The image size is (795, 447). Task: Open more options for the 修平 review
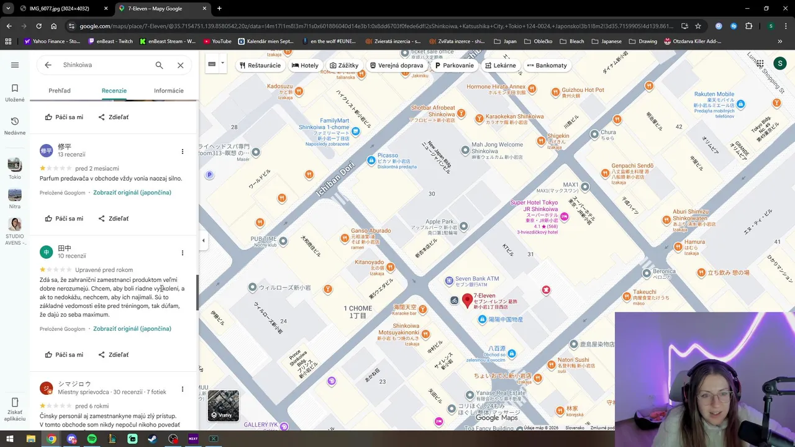[182, 151]
